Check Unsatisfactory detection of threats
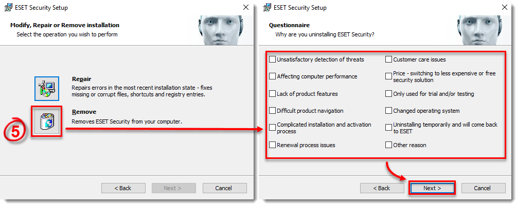Viewport: 516px width, 204px height. coord(272,59)
